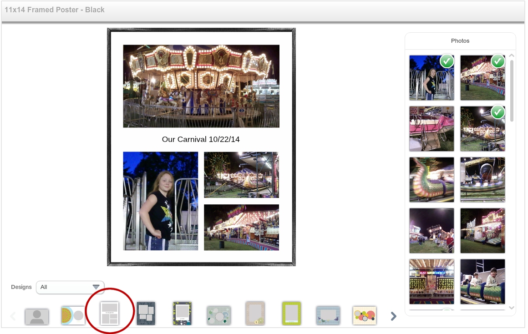Open the Designs filter dropdown

70,287
